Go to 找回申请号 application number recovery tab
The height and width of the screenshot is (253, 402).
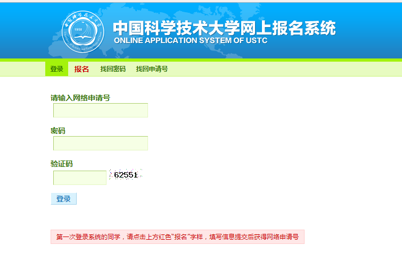pos(152,69)
